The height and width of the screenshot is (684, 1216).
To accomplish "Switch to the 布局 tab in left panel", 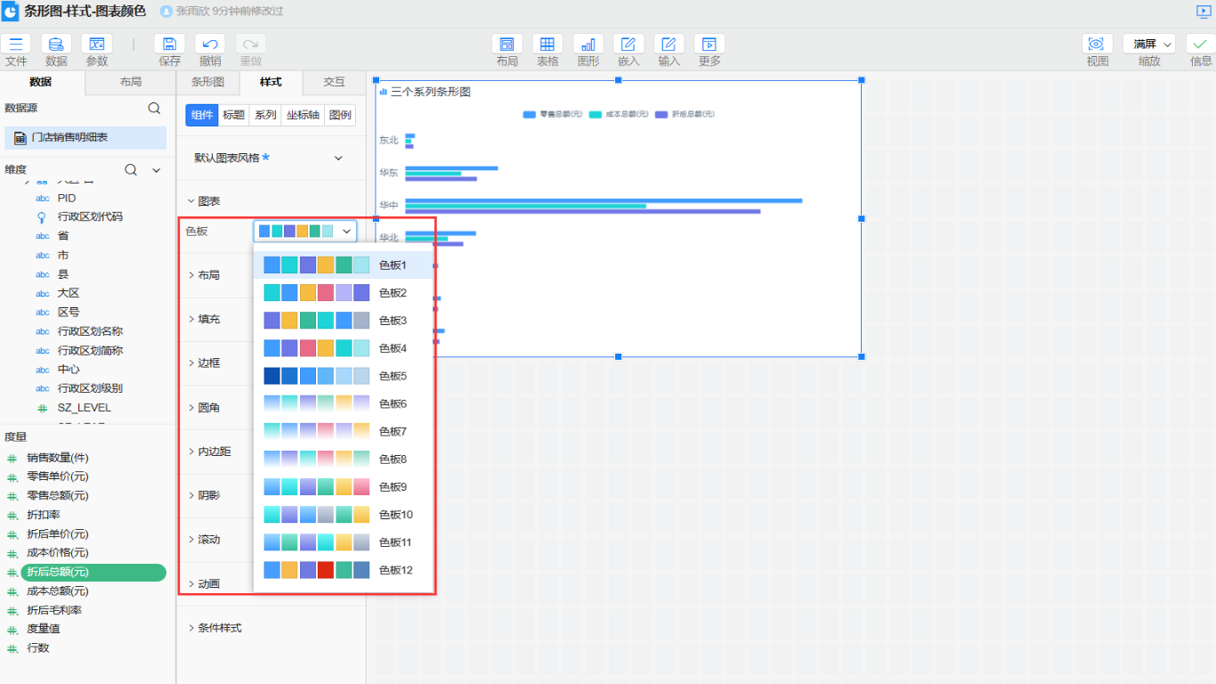I will coord(130,82).
